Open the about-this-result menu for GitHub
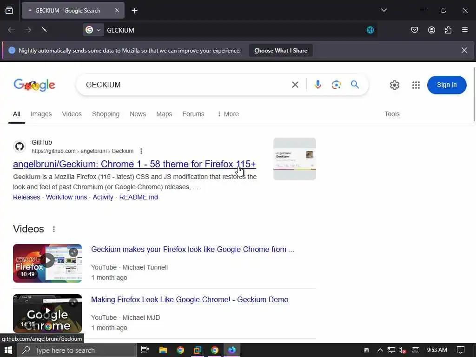Screen dimensions: 476x357 141,151
